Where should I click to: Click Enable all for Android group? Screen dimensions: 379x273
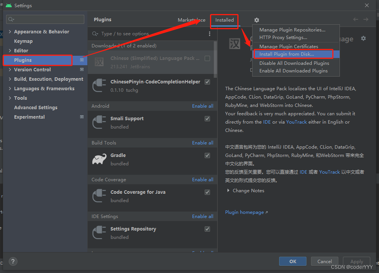(x=202, y=106)
